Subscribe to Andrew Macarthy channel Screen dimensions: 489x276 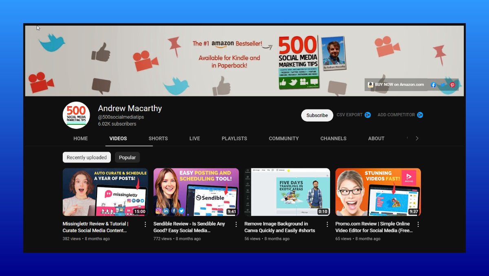[x=317, y=115]
